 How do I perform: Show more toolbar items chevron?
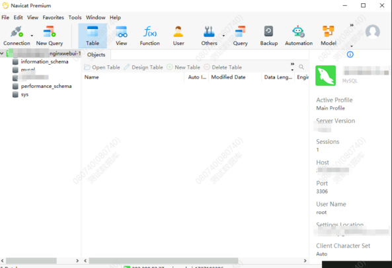pyautogui.click(x=352, y=25)
